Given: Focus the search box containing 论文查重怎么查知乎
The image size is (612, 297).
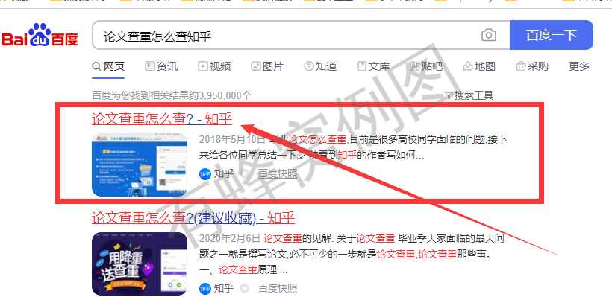Looking at the screenshot, I should click(x=301, y=36).
